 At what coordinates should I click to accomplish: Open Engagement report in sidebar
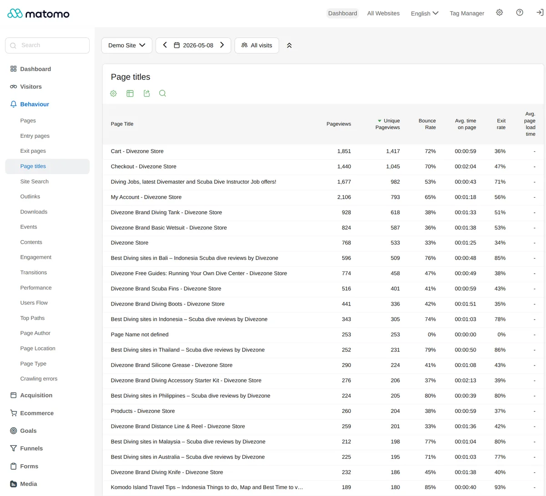coord(35,257)
